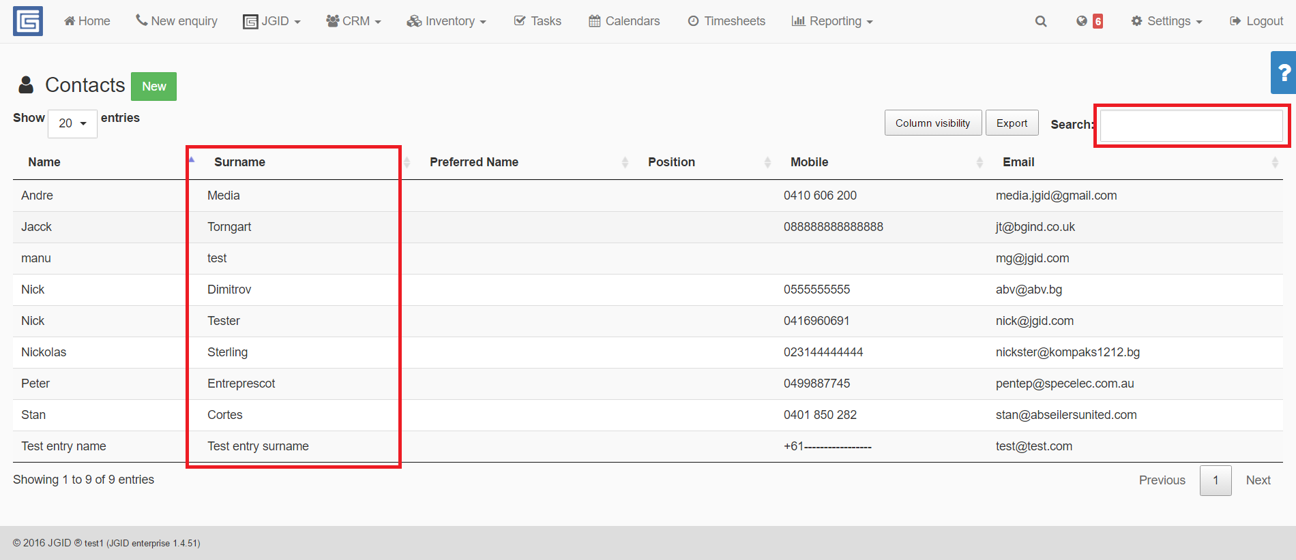Select Test entry name cell

coord(63,446)
